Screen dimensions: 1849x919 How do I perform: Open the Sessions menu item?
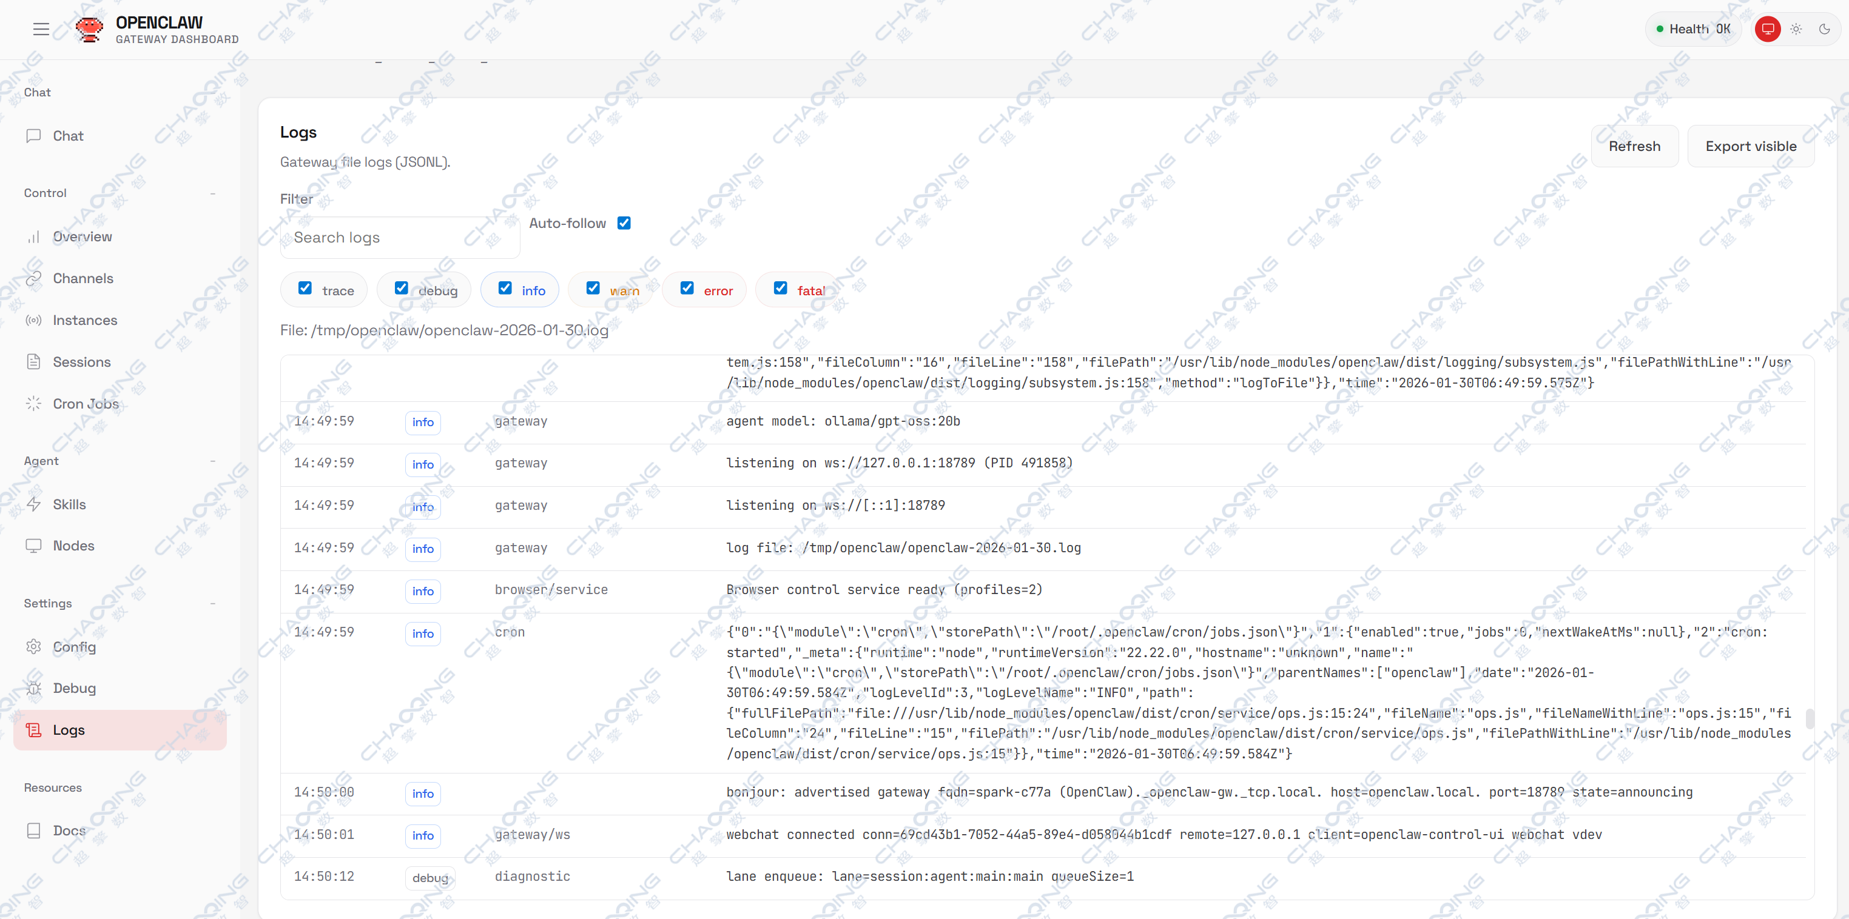pyautogui.click(x=81, y=363)
